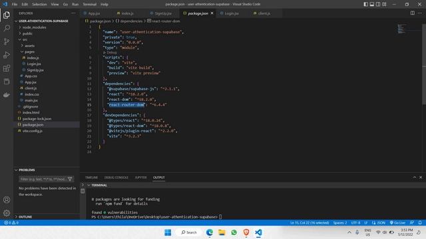The width and height of the screenshot is (426, 239).
Task: Click the split editor right icon
Action: pos(413,13)
